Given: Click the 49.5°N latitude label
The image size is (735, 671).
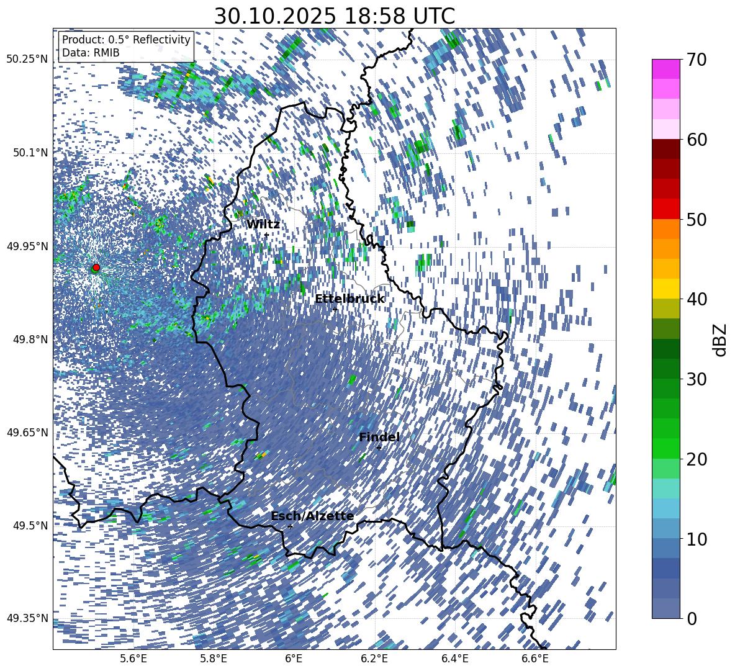Looking at the screenshot, I should point(30,525).
